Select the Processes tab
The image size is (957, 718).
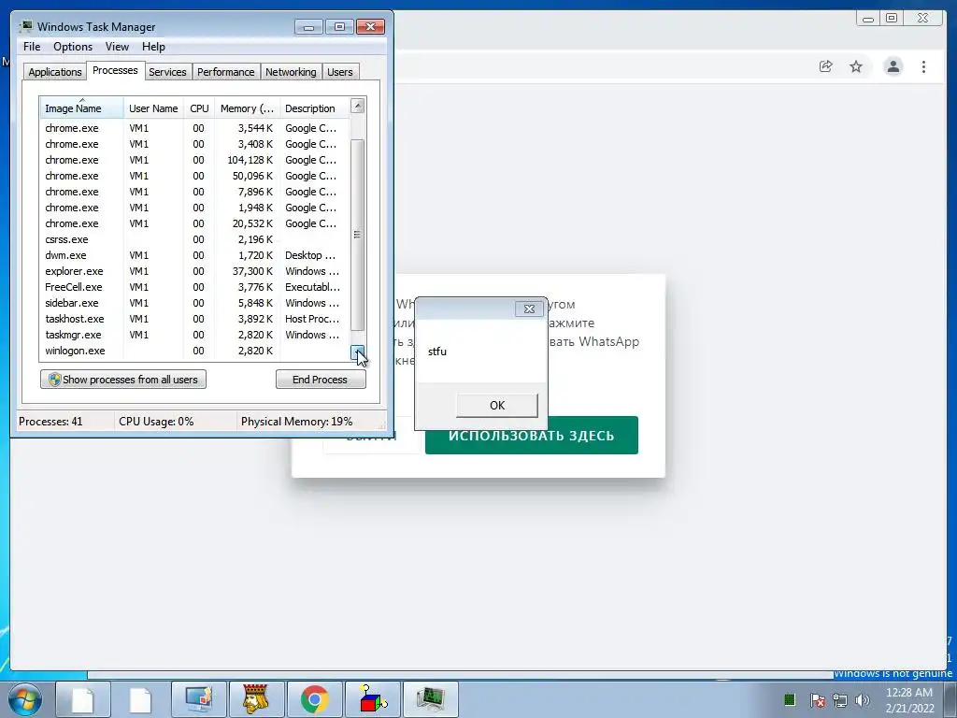point(115,70)
